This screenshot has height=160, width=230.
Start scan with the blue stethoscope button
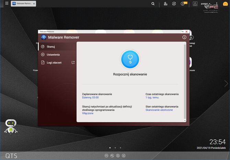pos(130,59)
